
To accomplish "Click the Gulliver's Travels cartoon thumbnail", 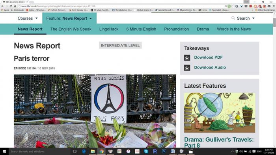I will [220, 113].
